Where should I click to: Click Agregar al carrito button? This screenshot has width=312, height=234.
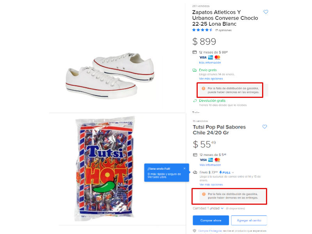pyautogui.click(x=249, y=220)
